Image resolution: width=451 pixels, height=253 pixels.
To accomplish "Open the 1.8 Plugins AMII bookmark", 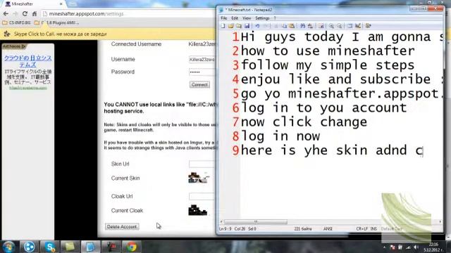I will pyautogui.click(x=56, y=22).
